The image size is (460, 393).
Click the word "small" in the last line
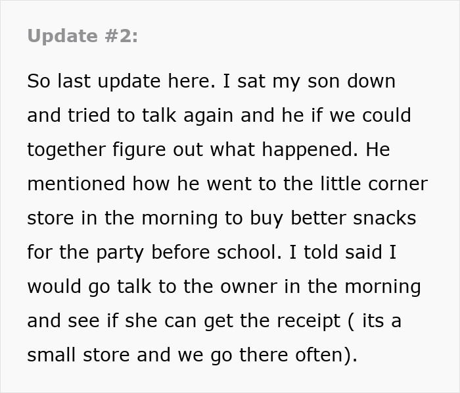point(51,355)
